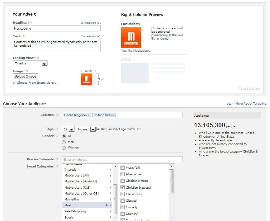Click the Landing View help [?] icon
Image resolution: width=270 pixels, height=221 pixels.
[x=37, y=58]
